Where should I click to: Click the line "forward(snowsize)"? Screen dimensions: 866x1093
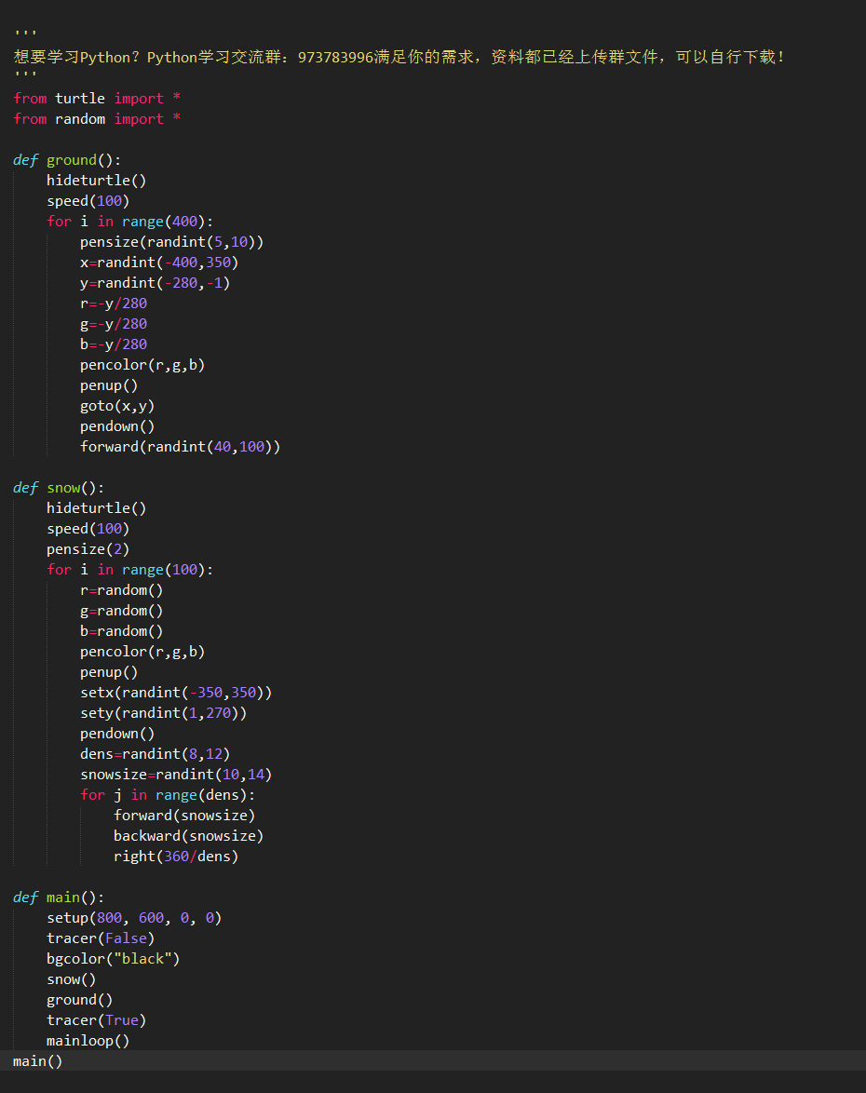coord(184,816)
